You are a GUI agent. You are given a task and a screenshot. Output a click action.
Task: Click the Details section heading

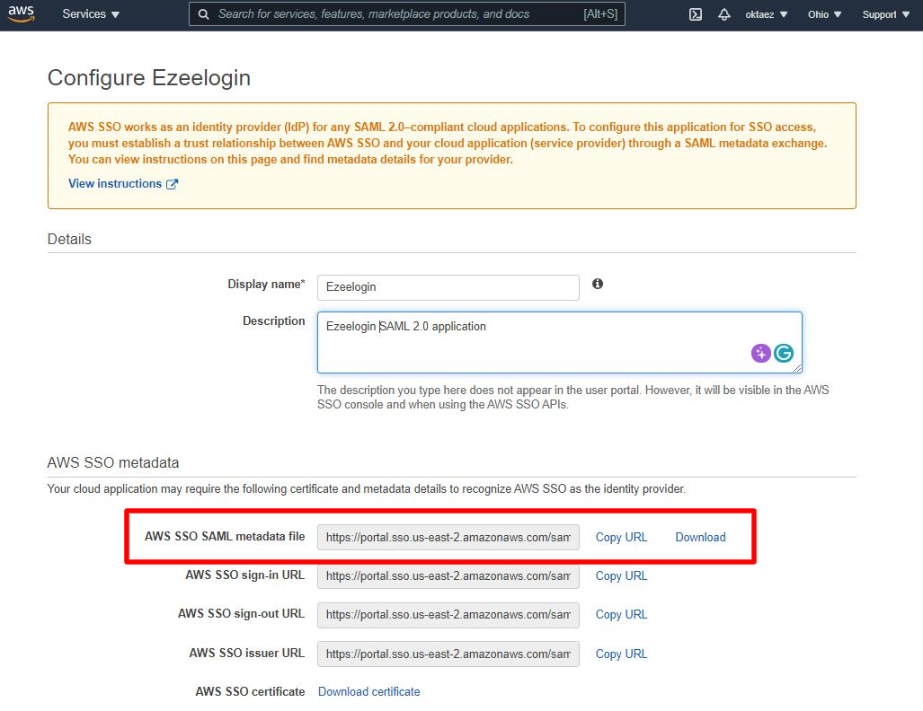tap(69, 239)
